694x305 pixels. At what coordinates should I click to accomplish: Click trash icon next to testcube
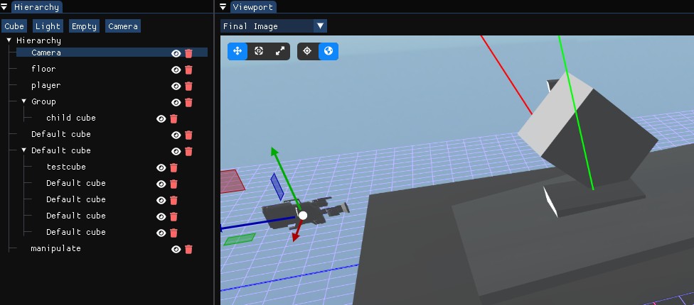click(x=173, y=167)
